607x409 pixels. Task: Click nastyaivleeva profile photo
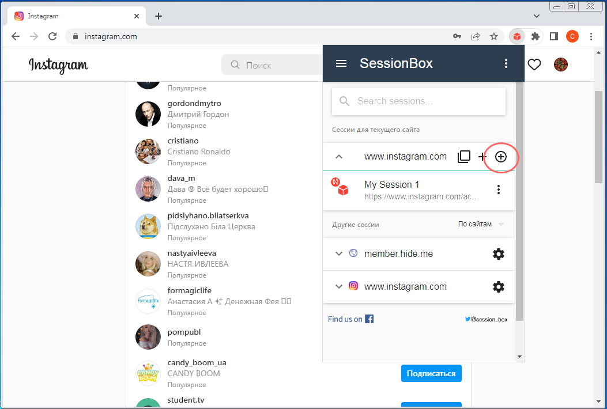[x=148, y=264]
